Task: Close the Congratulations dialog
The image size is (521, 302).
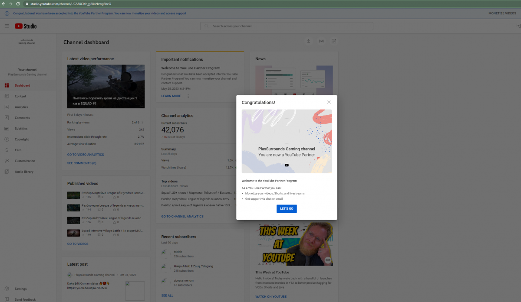Action: pos(329,102)
